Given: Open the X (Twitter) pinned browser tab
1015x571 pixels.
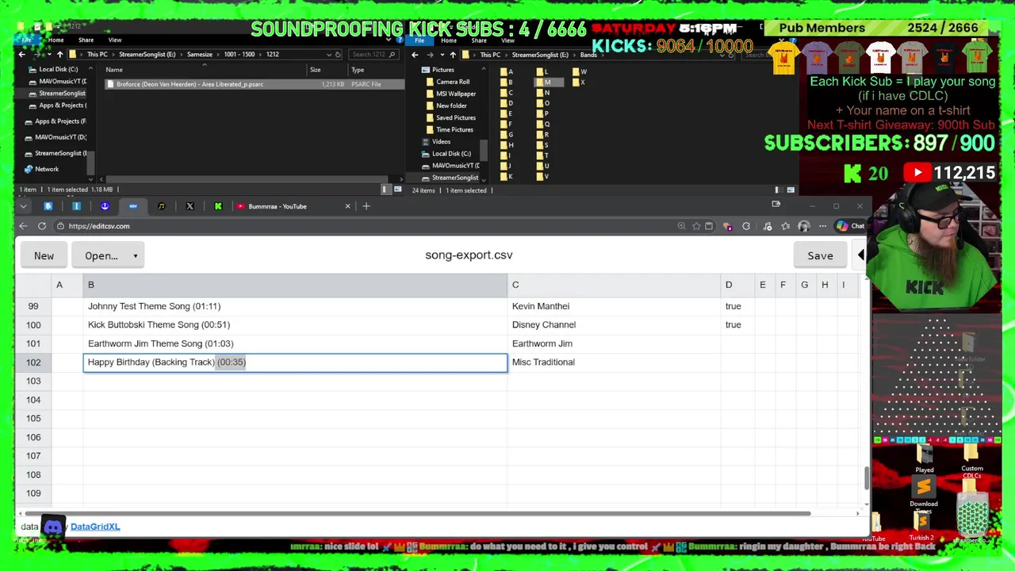Looking at the screenshot, I should point(190,206).
